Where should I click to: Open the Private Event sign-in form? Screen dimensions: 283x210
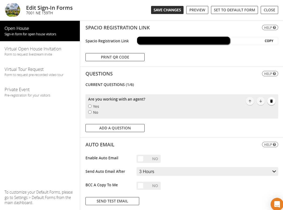tap(17, 89)
